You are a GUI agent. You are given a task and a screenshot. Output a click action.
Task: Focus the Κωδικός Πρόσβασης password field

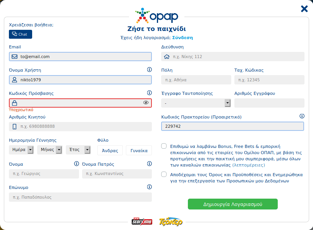[80, 103]
